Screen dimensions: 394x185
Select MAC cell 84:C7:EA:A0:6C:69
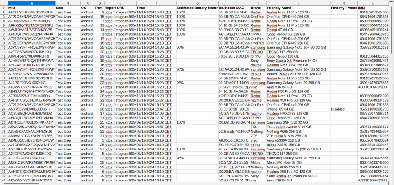coord(234,175)
